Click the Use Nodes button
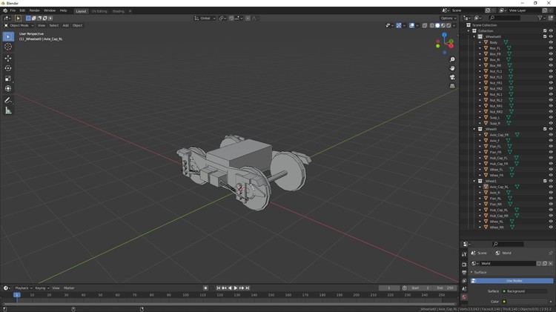This screenshot has height=312, width=556. [x=514, y=281]
